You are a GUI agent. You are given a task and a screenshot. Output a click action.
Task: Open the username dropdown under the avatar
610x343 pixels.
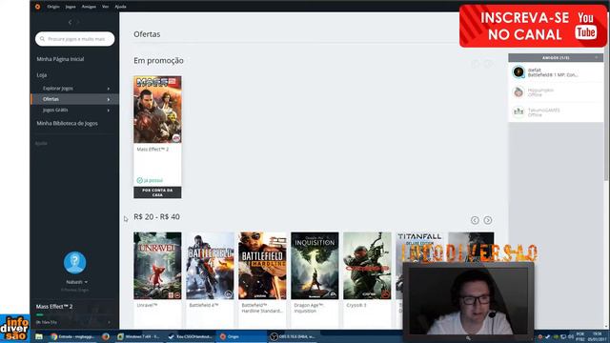click(76, 282)
